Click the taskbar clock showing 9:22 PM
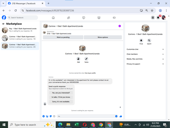 (155, 125)
